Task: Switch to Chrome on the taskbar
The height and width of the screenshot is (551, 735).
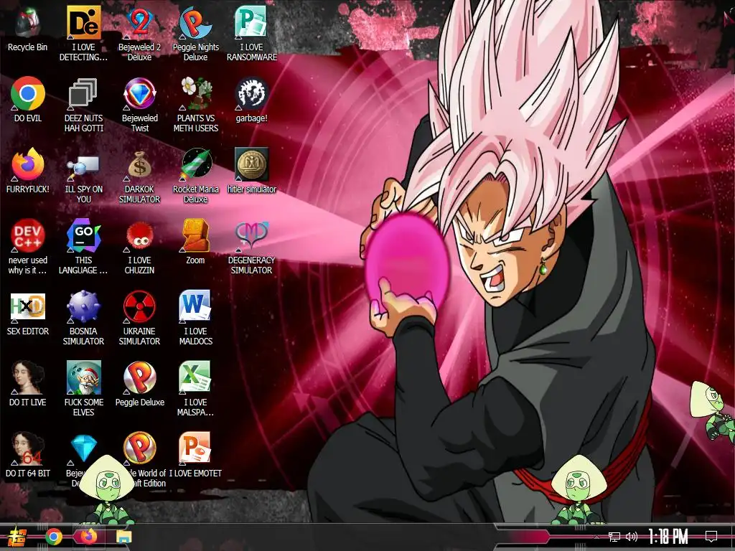Action: click(54, 537)
